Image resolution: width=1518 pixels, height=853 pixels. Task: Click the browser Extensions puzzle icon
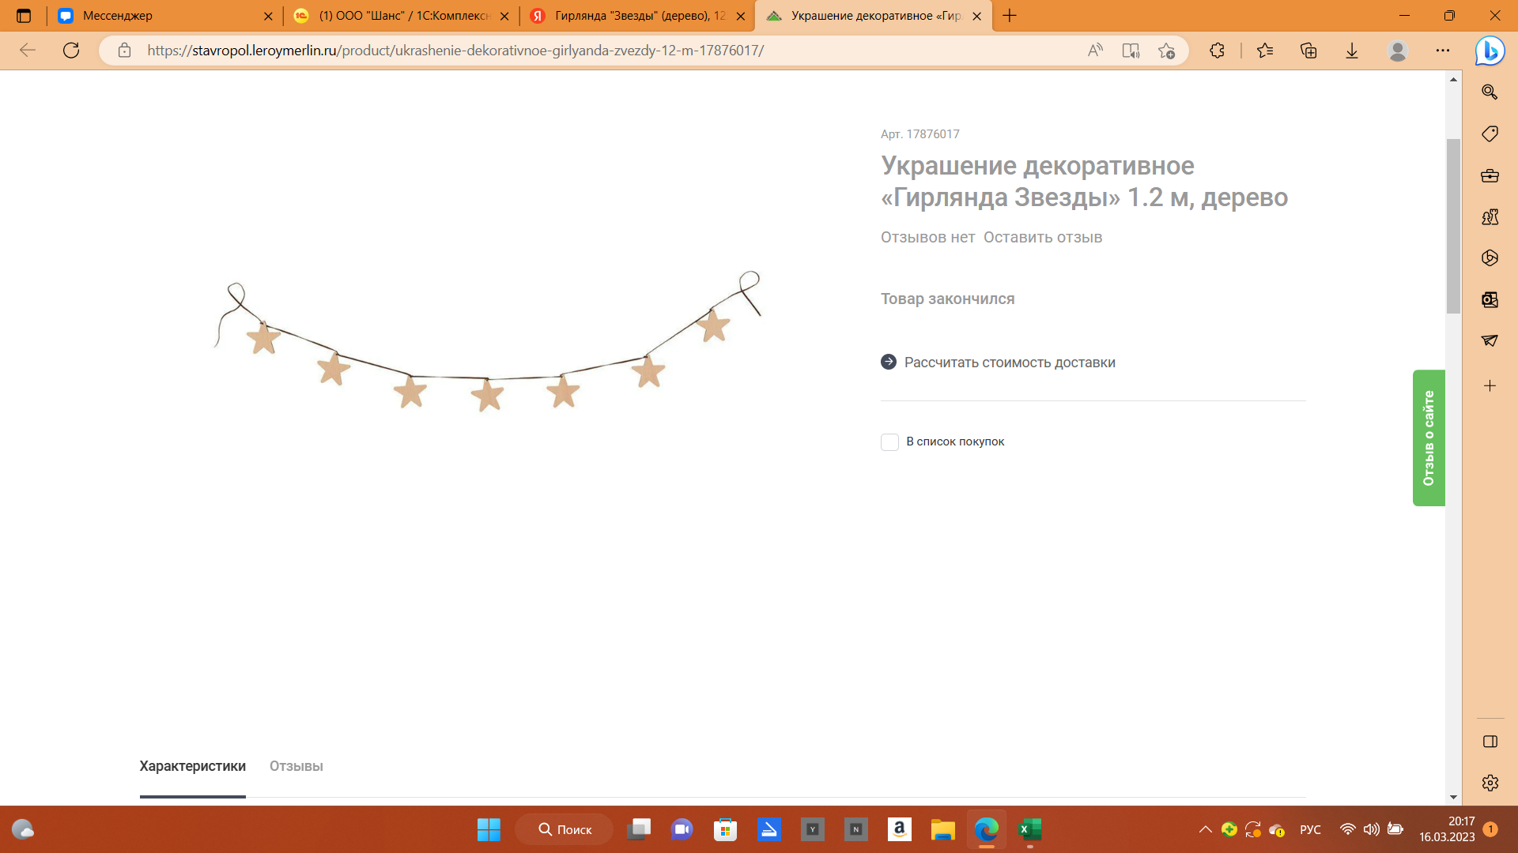click(x=1217, y=51)
